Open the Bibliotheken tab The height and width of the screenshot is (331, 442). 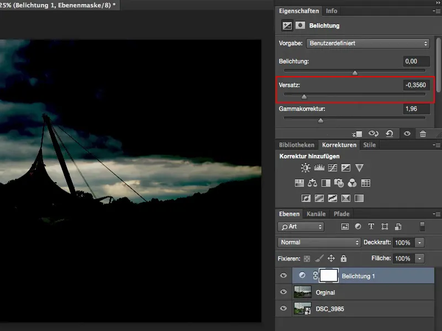[x=297, y=145]
